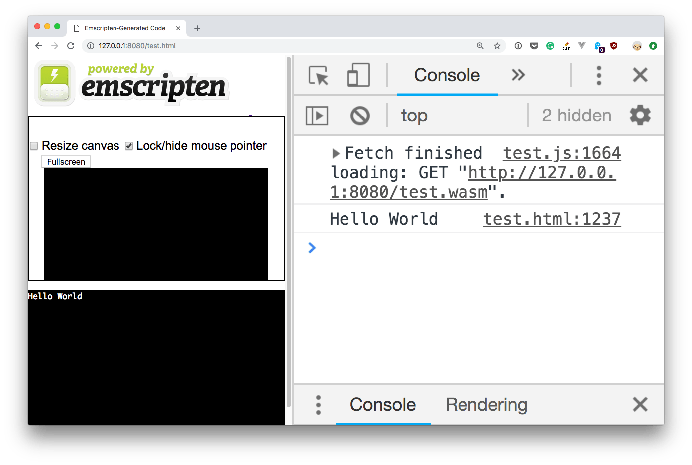Image resolution: width=692 pixels, height=465 pixels.
Task: Expand the Fetch finished log entry
Action: click(336, 153)
